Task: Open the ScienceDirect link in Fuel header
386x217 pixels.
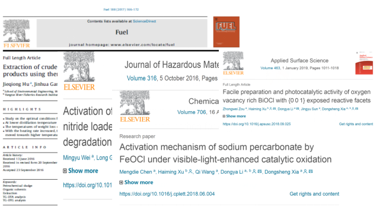Action: (144, 21)
